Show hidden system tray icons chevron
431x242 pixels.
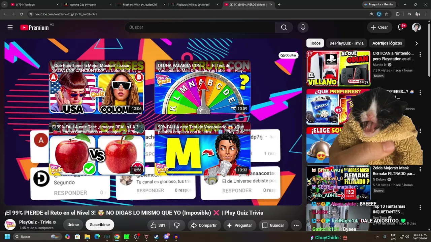click(x=377, y=237)
